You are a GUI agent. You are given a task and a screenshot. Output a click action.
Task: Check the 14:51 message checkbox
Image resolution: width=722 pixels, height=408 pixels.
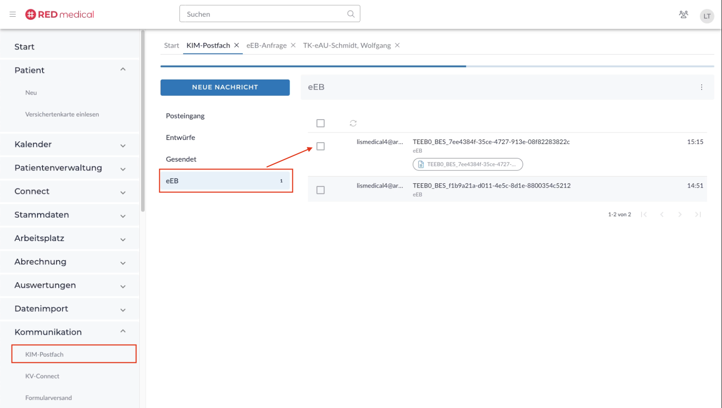(321, 190)
